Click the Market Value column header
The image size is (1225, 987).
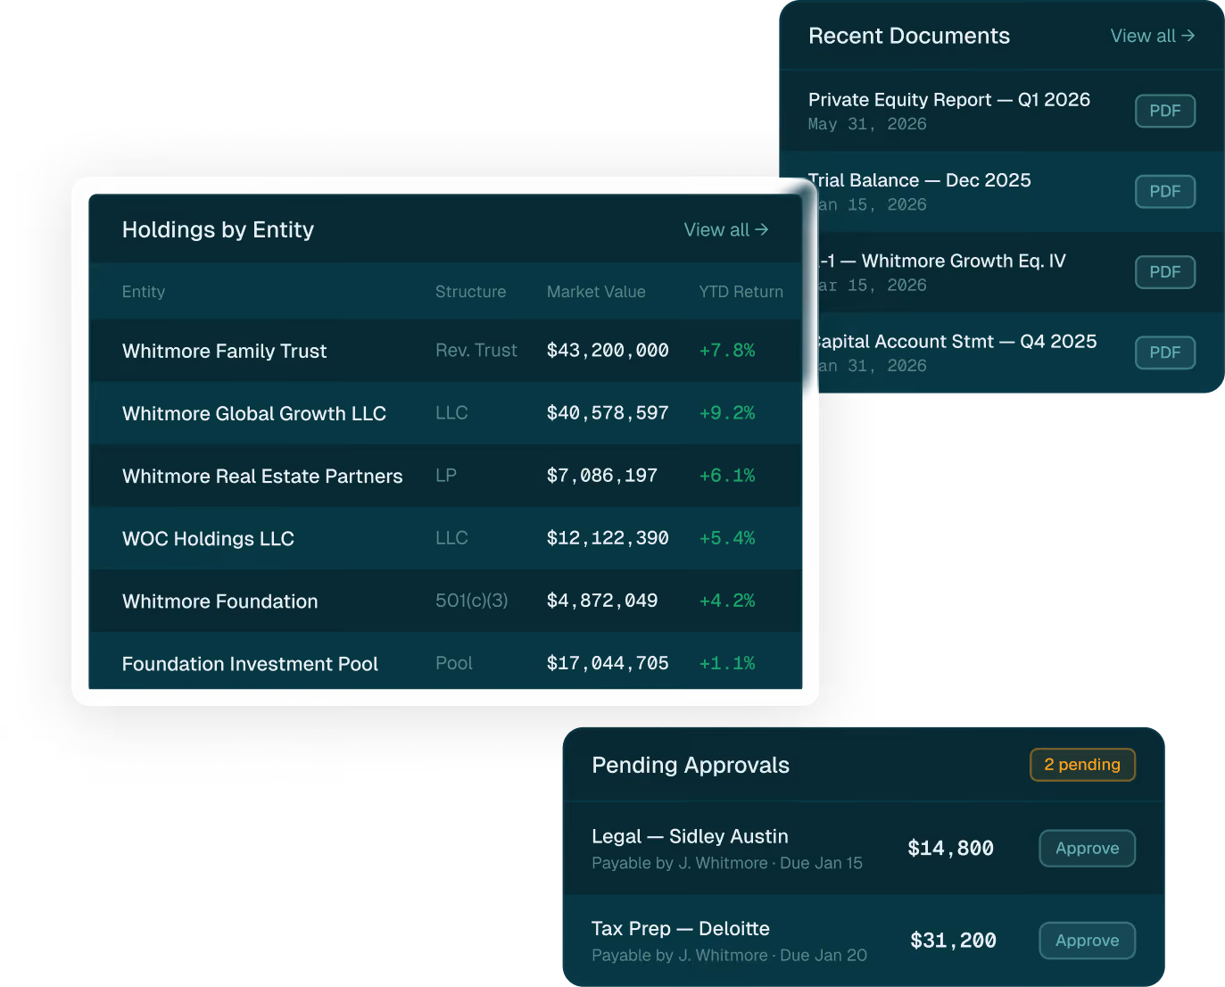pos(596,292)
